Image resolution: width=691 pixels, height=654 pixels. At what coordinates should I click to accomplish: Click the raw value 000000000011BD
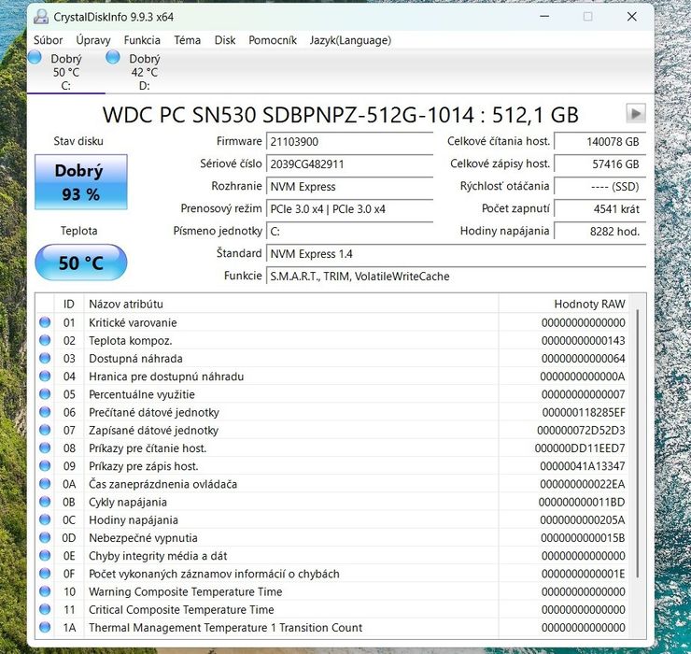coord(582,502)
